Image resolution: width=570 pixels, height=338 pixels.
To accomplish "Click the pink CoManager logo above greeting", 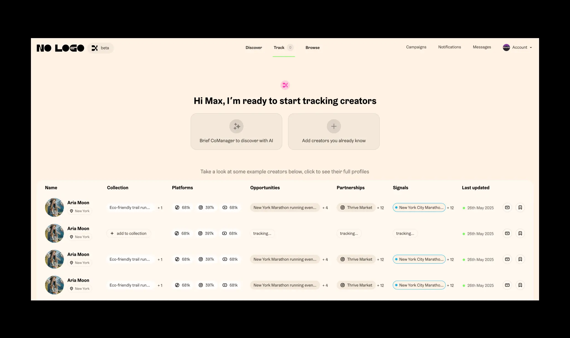I will 285,85.
